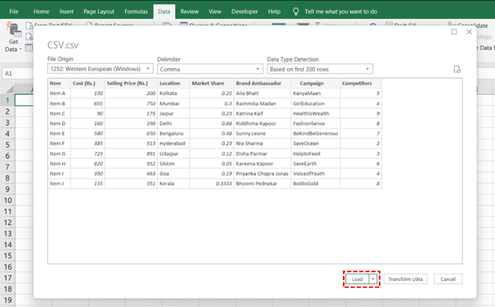
Task: Maximize the CSV.csv import dialog
Action: point(454,32)
